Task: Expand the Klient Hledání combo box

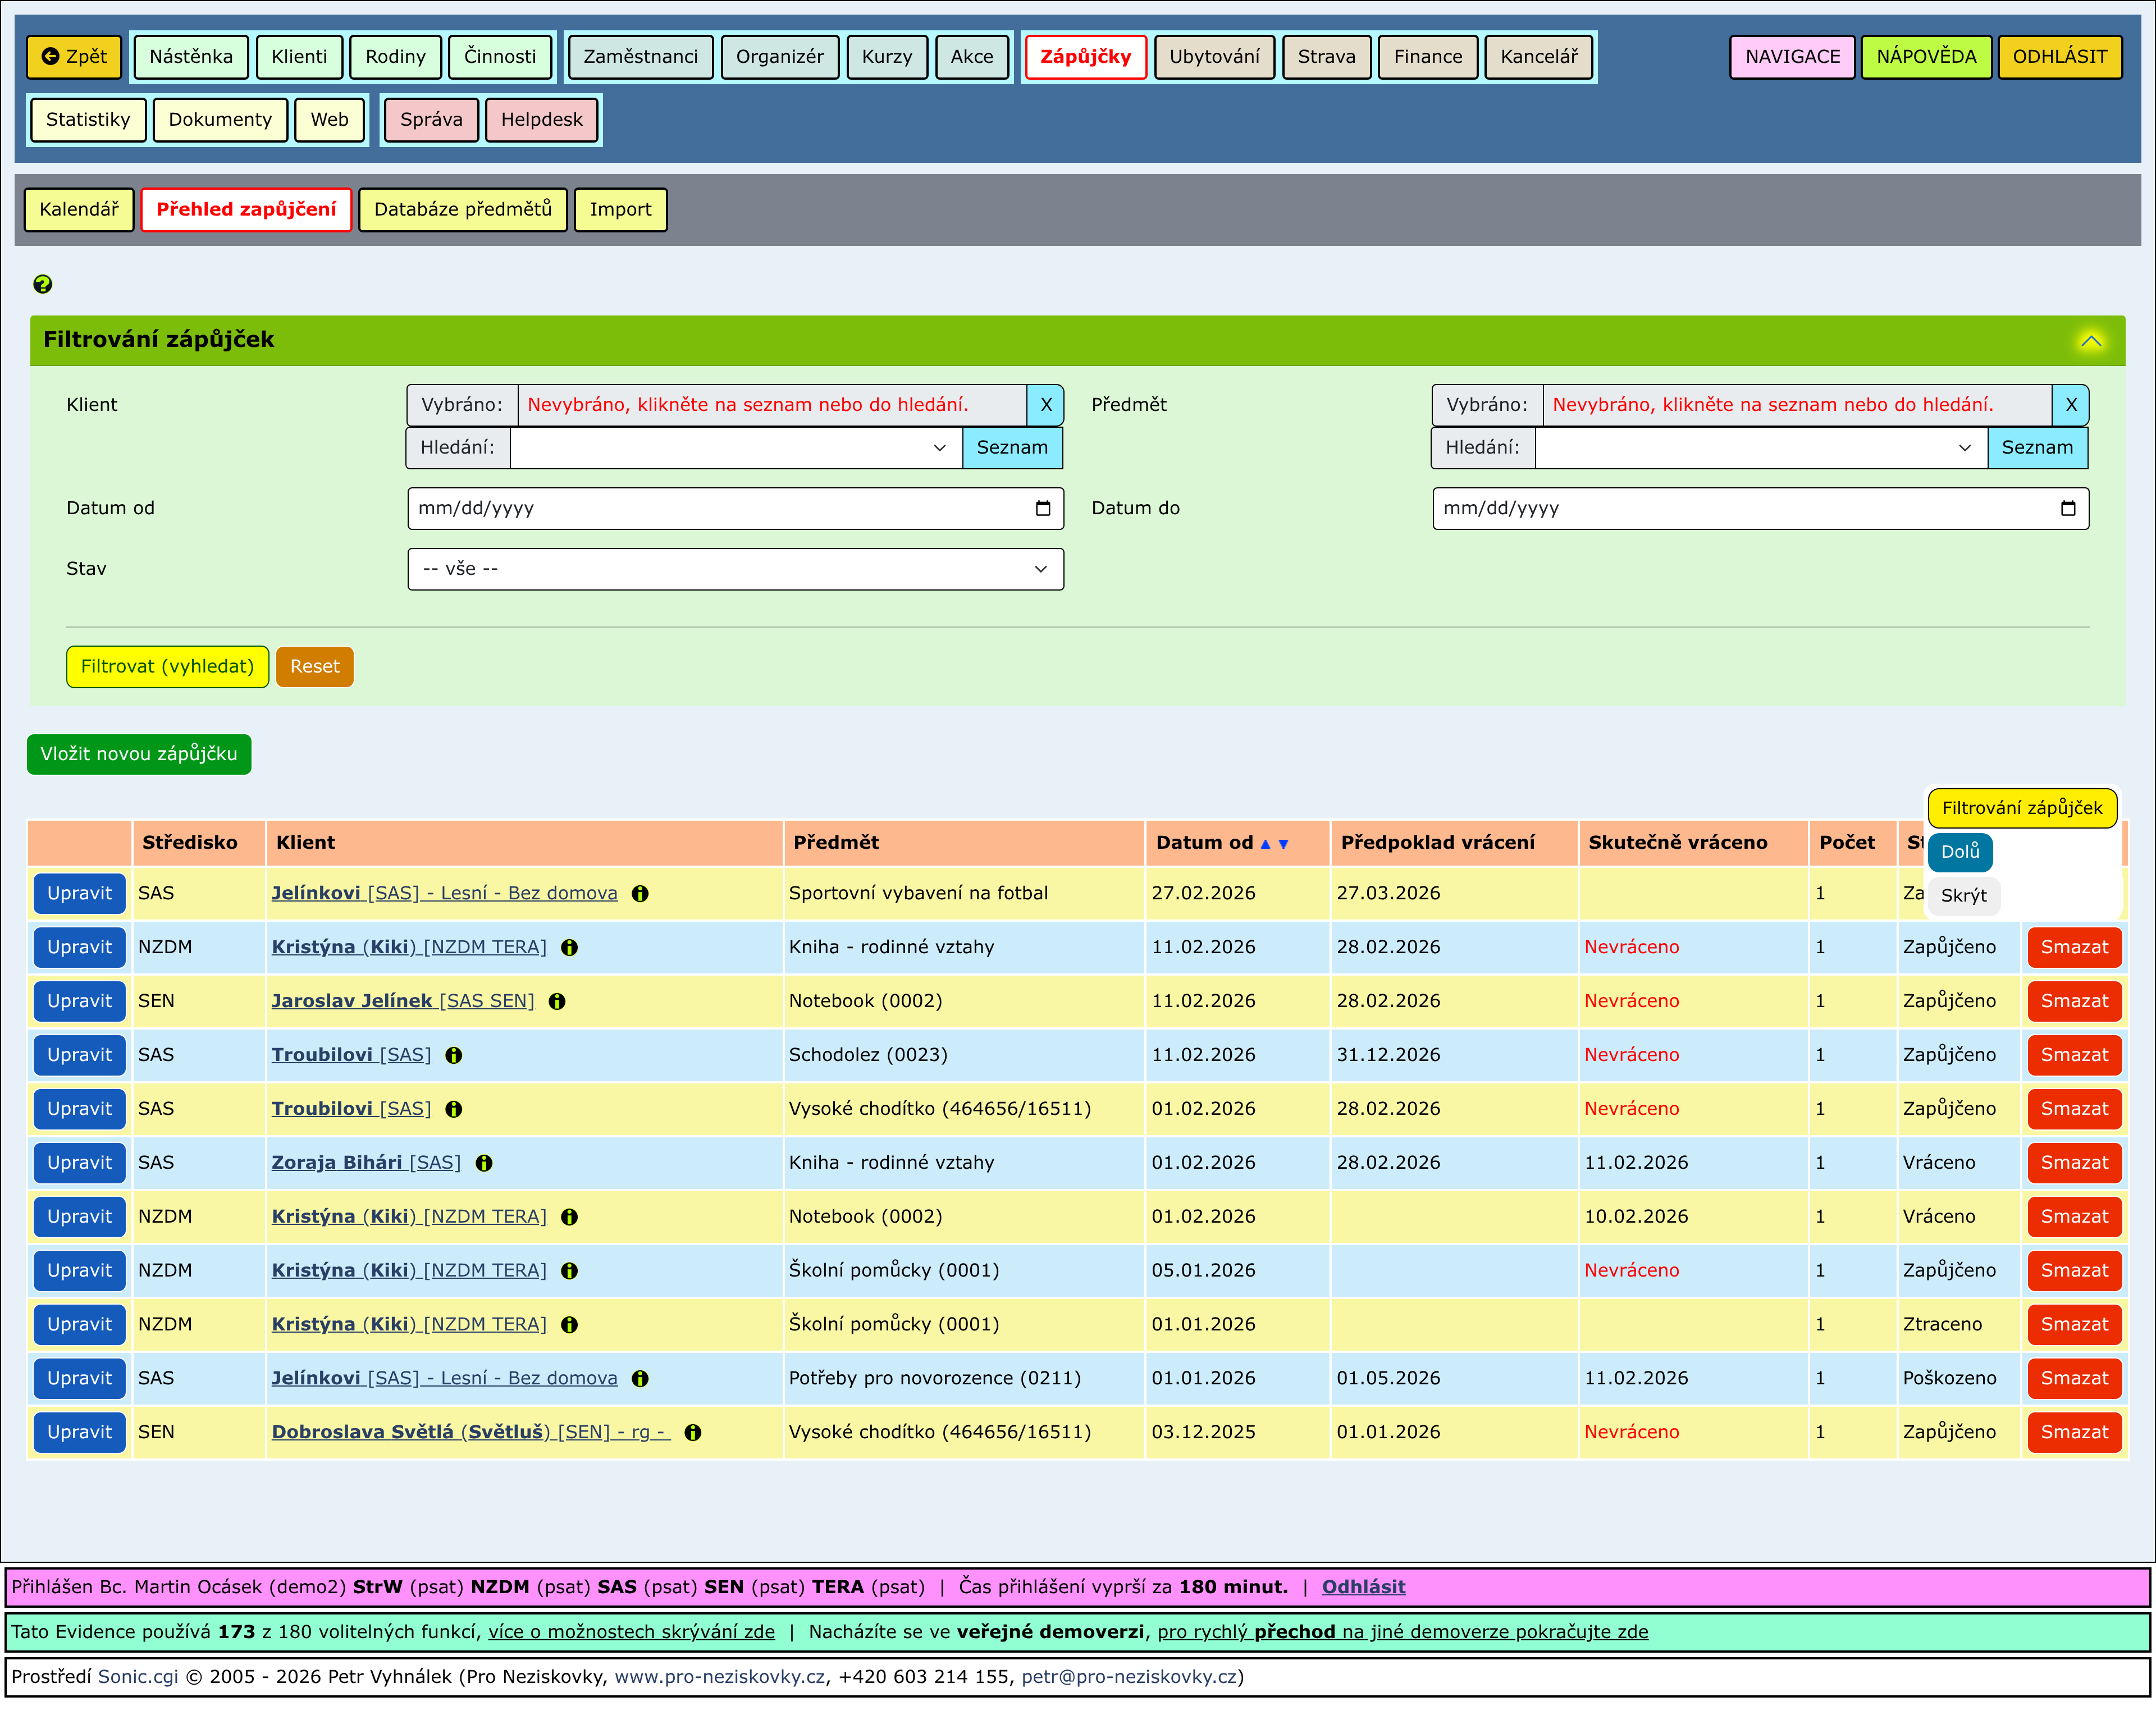Action: tap(939, 448)
